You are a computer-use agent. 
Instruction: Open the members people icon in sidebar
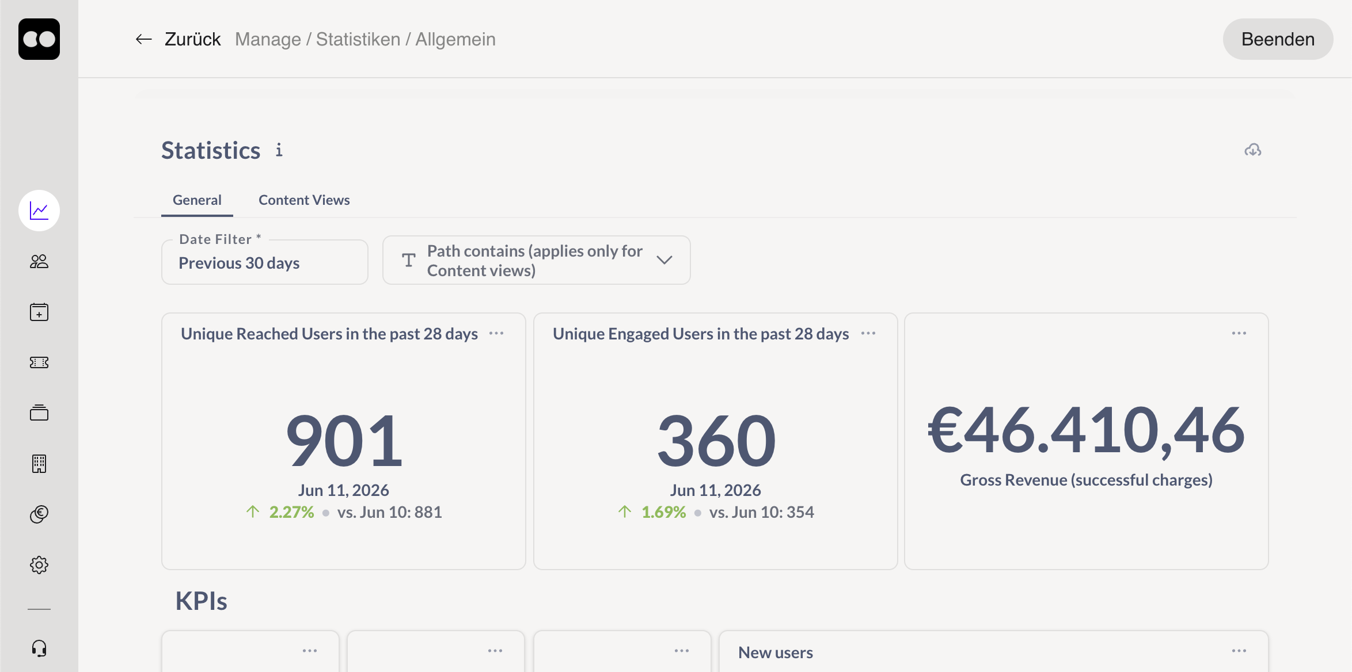(x=39, y=262)
